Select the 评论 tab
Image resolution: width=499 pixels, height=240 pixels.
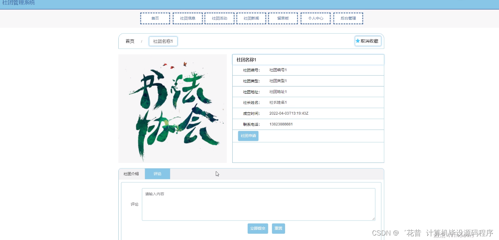(157, 174)
